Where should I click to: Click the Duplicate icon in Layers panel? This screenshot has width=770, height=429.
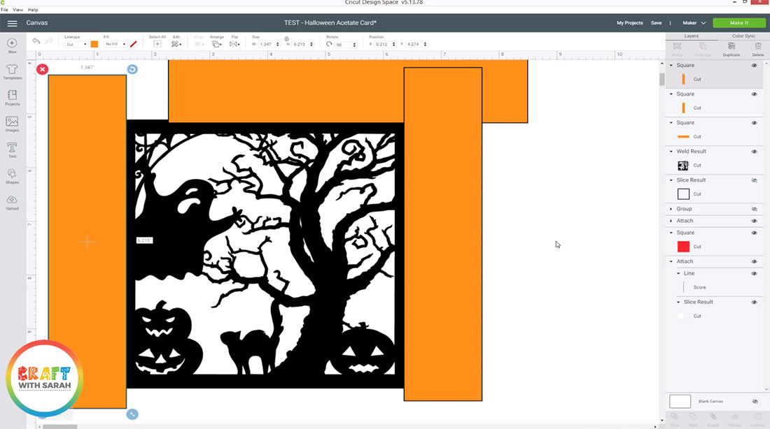[x=731, y=48]
